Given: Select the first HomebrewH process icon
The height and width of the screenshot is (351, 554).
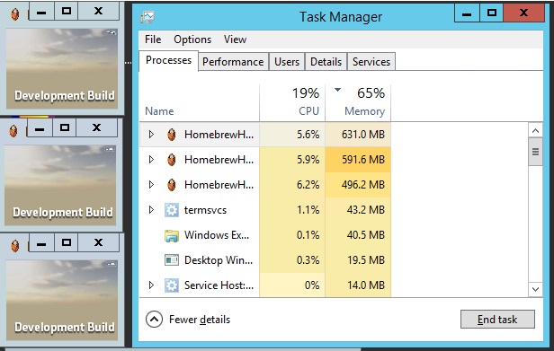Looking at the screenshot, I should [x=172, y=135].
